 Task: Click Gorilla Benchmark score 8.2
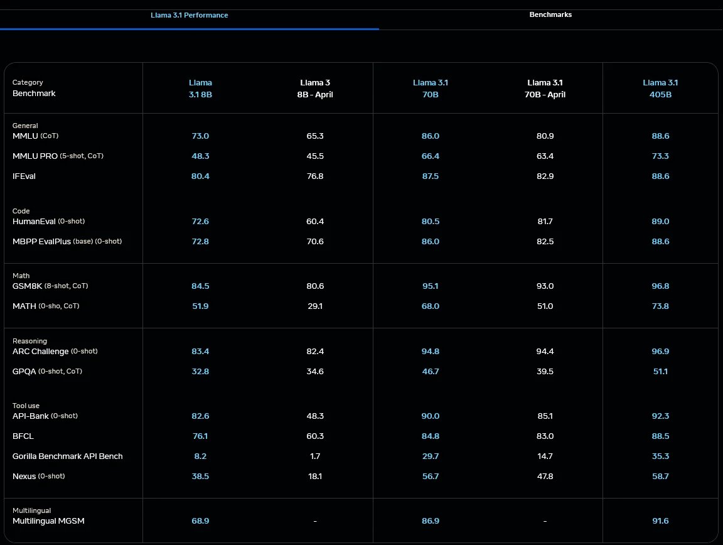pos(200,456)
